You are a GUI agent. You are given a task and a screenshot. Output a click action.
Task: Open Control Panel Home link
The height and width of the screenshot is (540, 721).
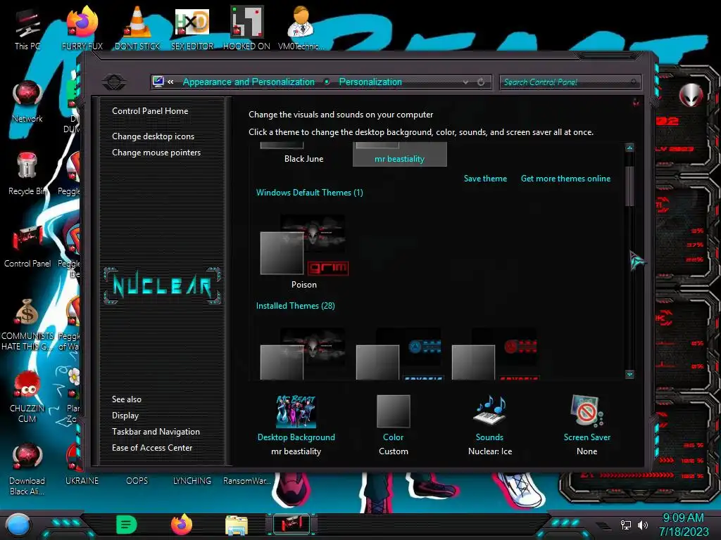point(150,110)
